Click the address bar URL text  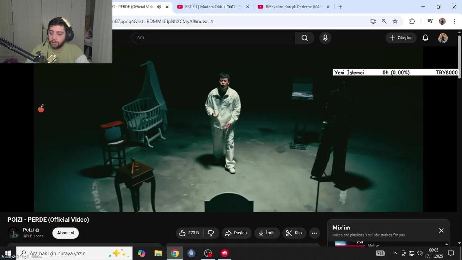[163, 21]
